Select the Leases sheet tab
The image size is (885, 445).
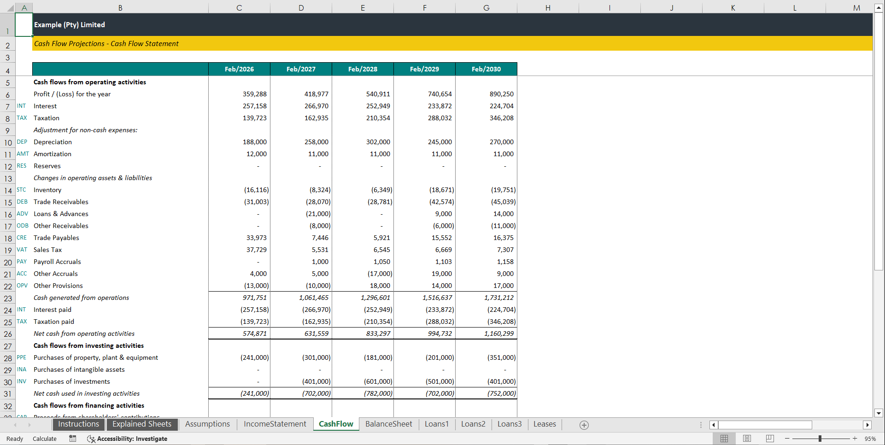(x=545, y=424)
